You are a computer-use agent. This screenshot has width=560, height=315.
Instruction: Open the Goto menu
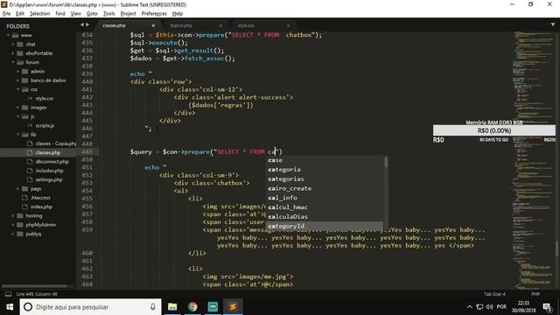click(92, 14)
